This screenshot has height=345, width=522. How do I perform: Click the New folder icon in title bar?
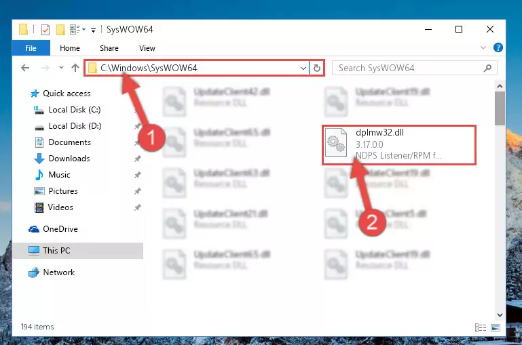(x=60, y=30)
